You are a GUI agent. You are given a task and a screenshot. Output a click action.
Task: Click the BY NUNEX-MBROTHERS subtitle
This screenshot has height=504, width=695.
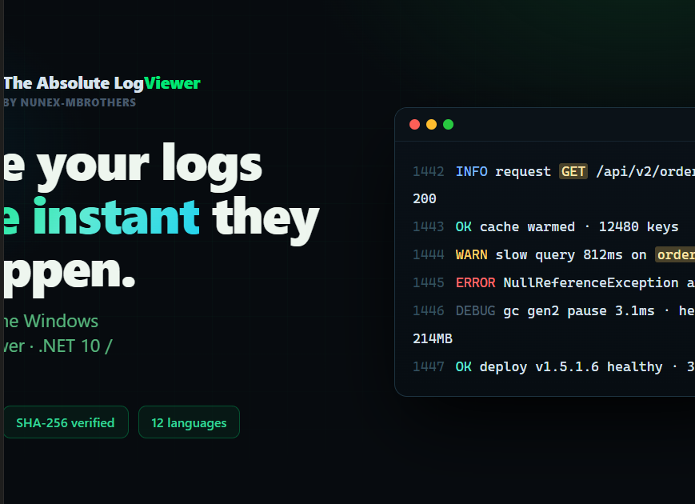tap(70, 102)
